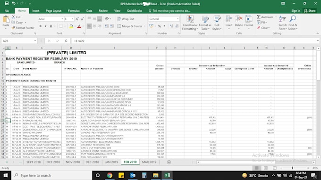Click the Undo arrow icon
The image size is (321, 180).
pos(14,3)
